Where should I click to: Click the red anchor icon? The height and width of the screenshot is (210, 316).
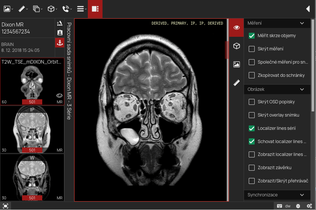(60, 43)
